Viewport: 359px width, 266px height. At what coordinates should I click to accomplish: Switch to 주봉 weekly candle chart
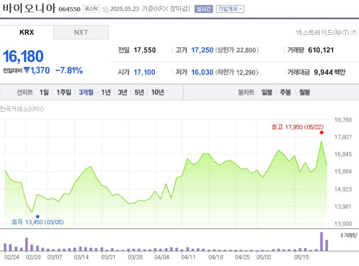click(x=285, y=92)
